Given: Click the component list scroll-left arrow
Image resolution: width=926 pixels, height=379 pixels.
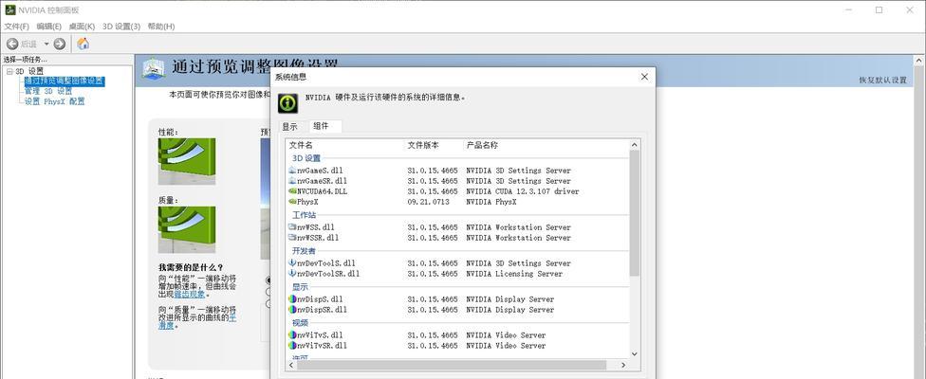Looking at the screenshot, I should (291, 366).
